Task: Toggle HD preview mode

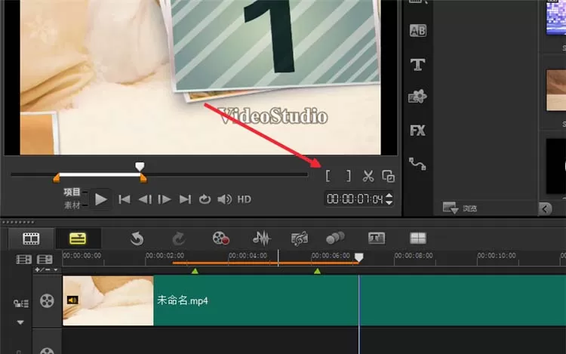Action: [x=244, y=199]
